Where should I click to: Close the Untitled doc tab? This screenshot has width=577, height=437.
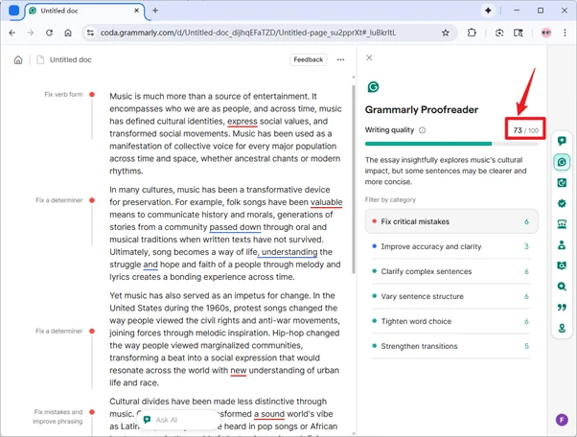pyautogui.click(x=136, y=11)
